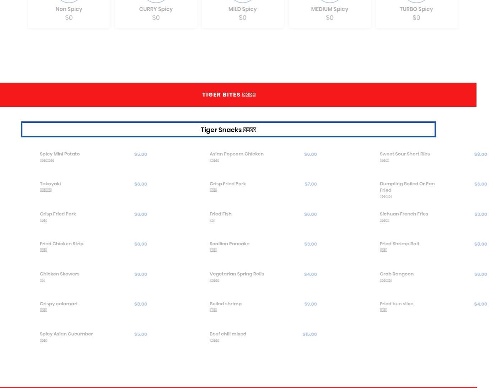501x388 pixels.
Task: Click Vegetarian Spring Rolls
Action: (237, 274)
